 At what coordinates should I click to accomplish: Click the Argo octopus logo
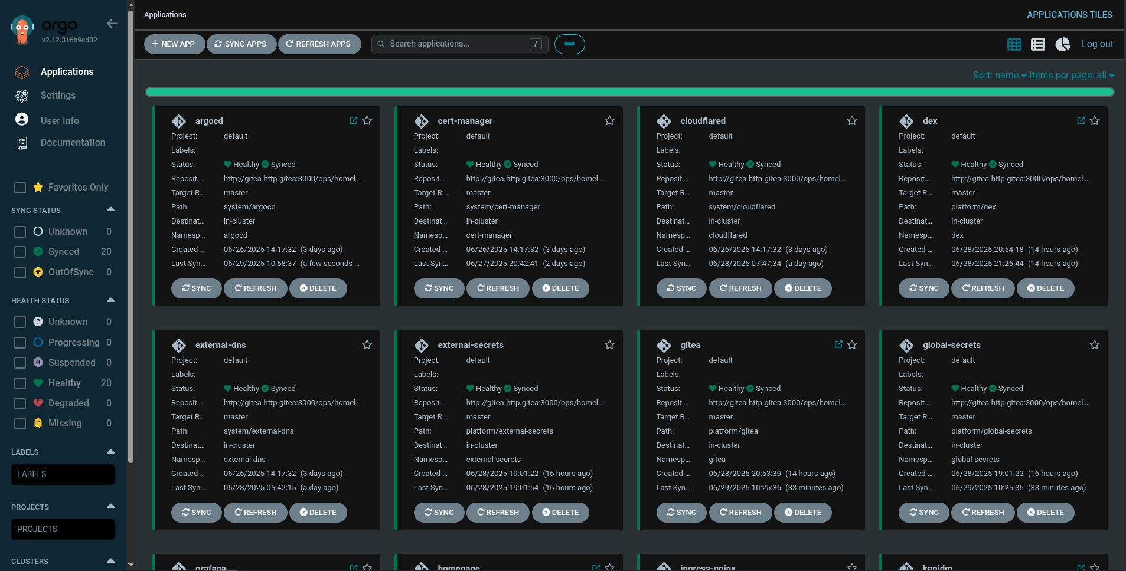(x=22, y=30)
